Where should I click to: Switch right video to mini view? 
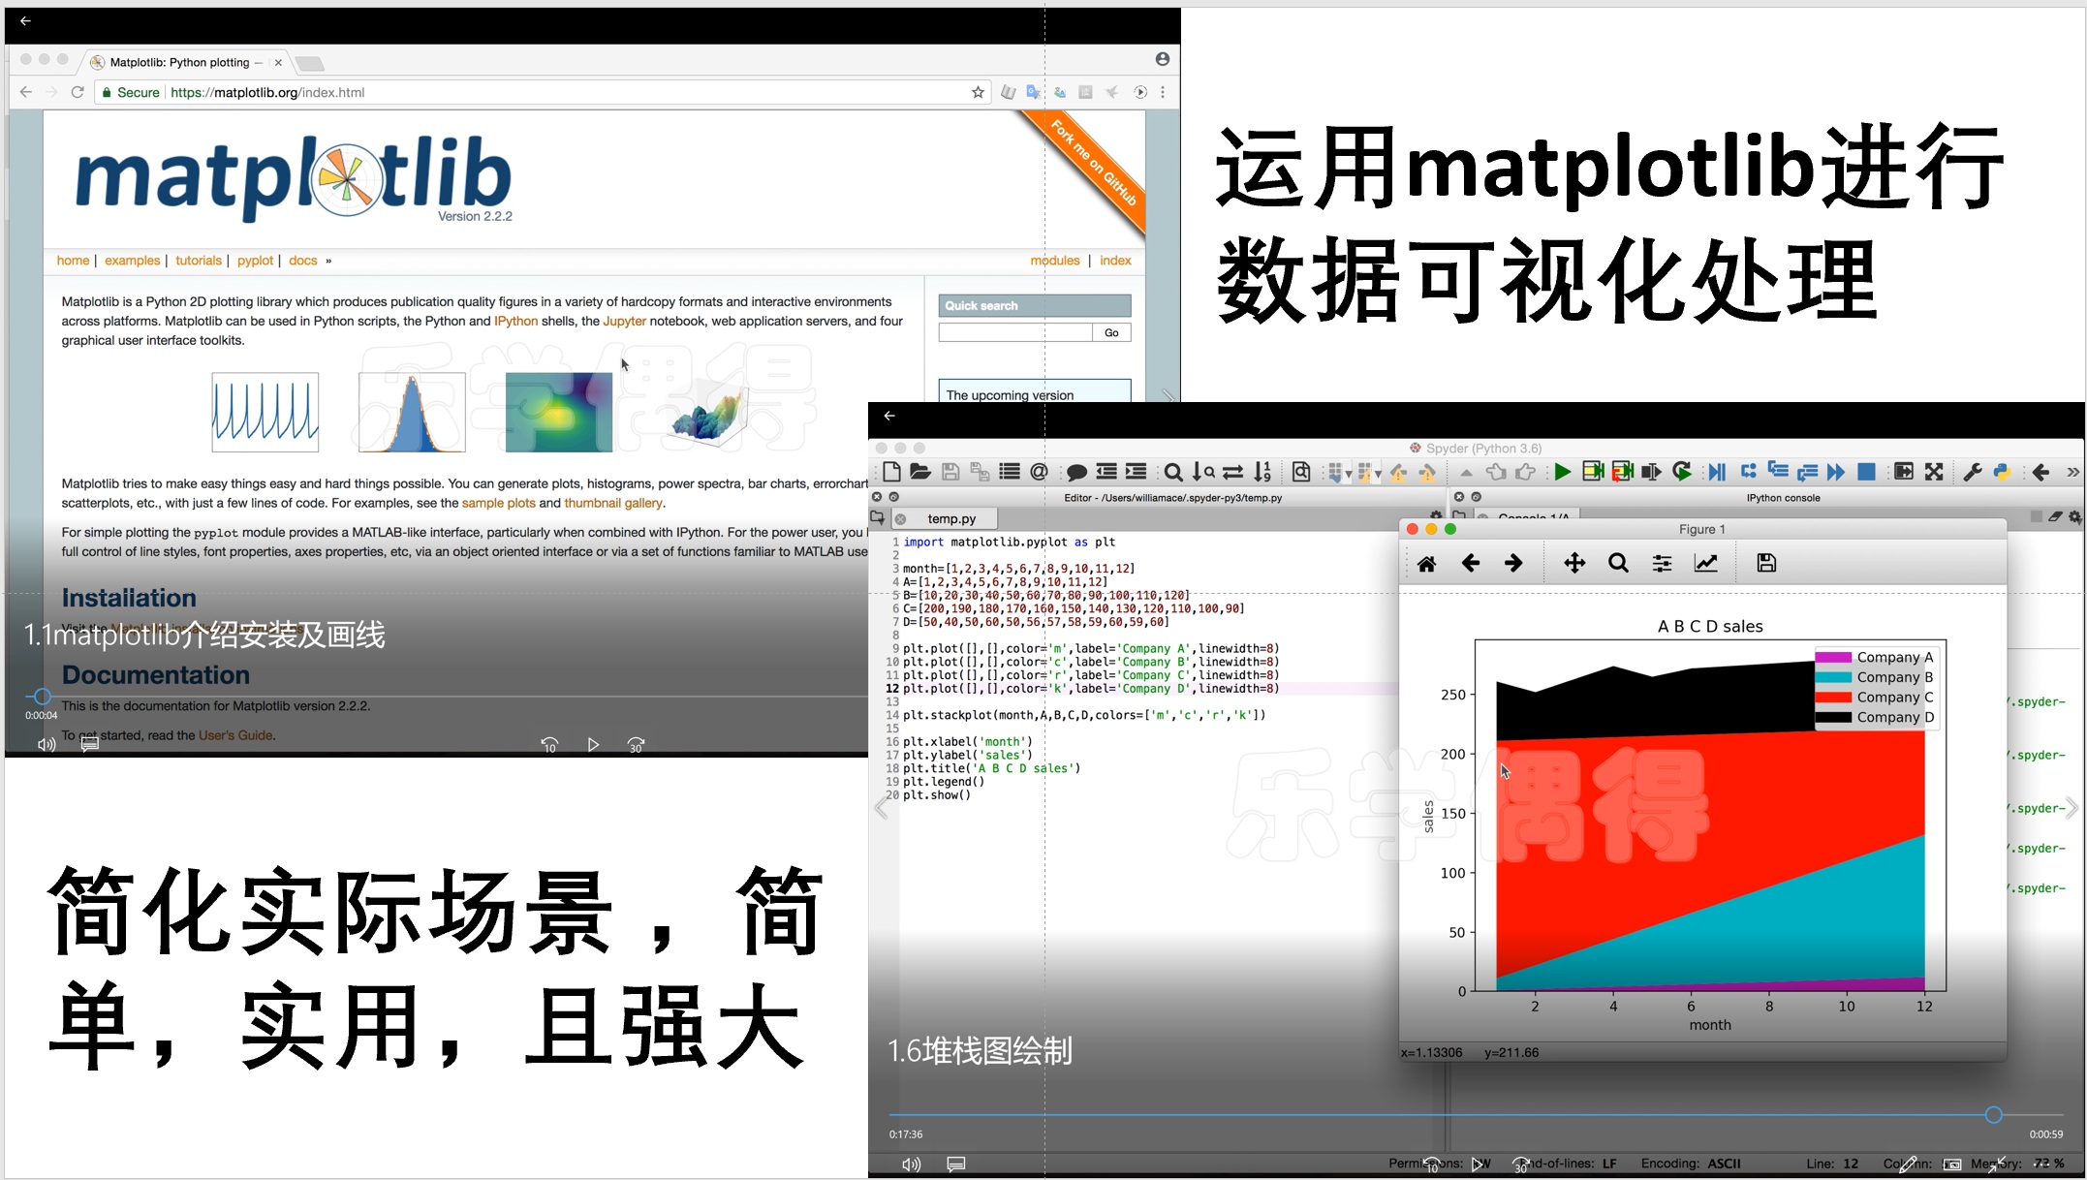click(x=1952, y=1164)
